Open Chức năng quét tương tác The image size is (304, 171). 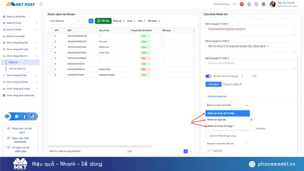(20, 95)
